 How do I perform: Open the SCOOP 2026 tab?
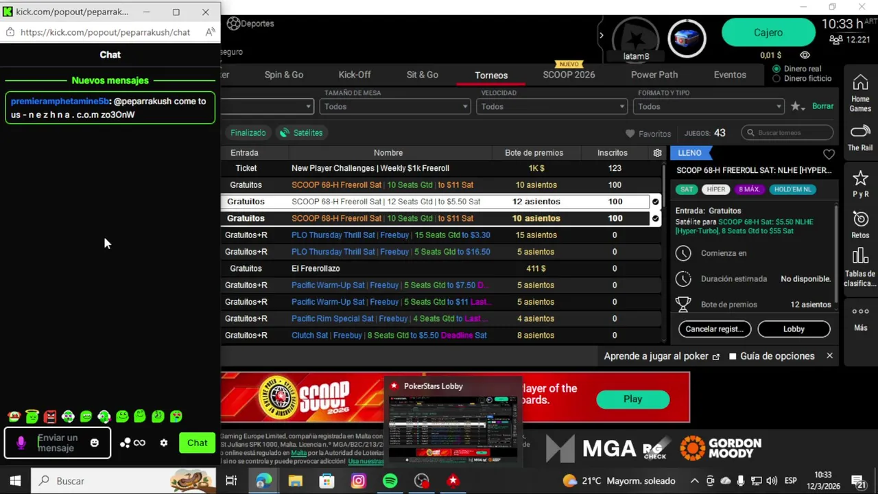point(569,75)
